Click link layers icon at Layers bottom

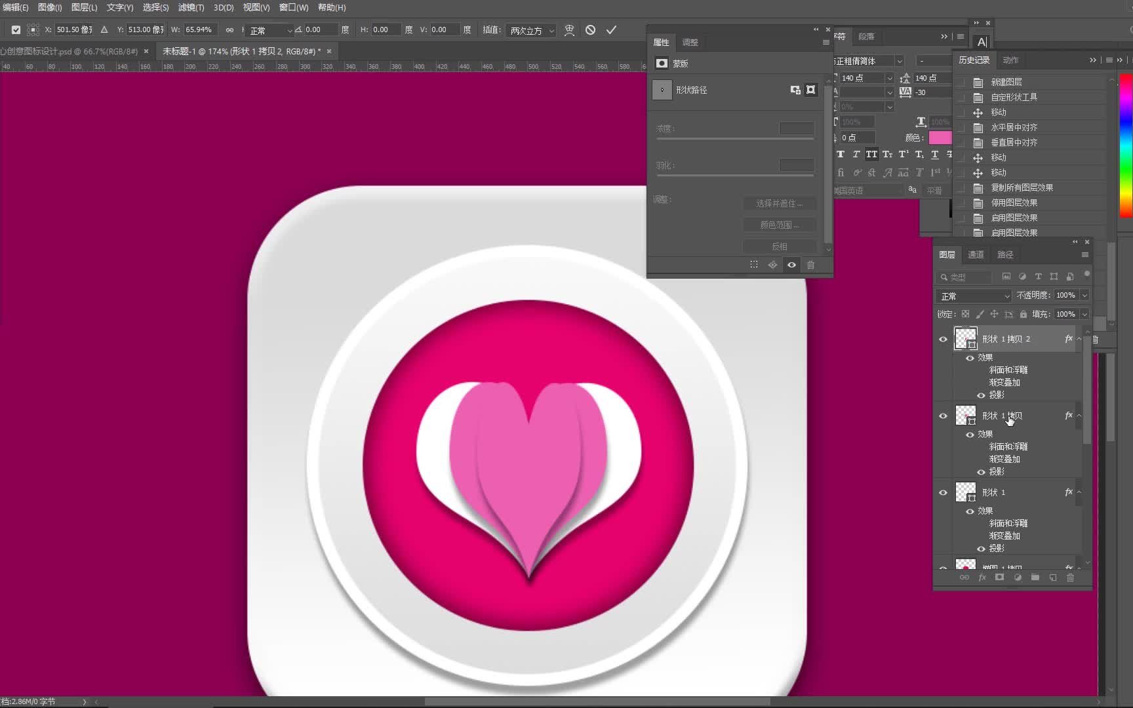964,578
